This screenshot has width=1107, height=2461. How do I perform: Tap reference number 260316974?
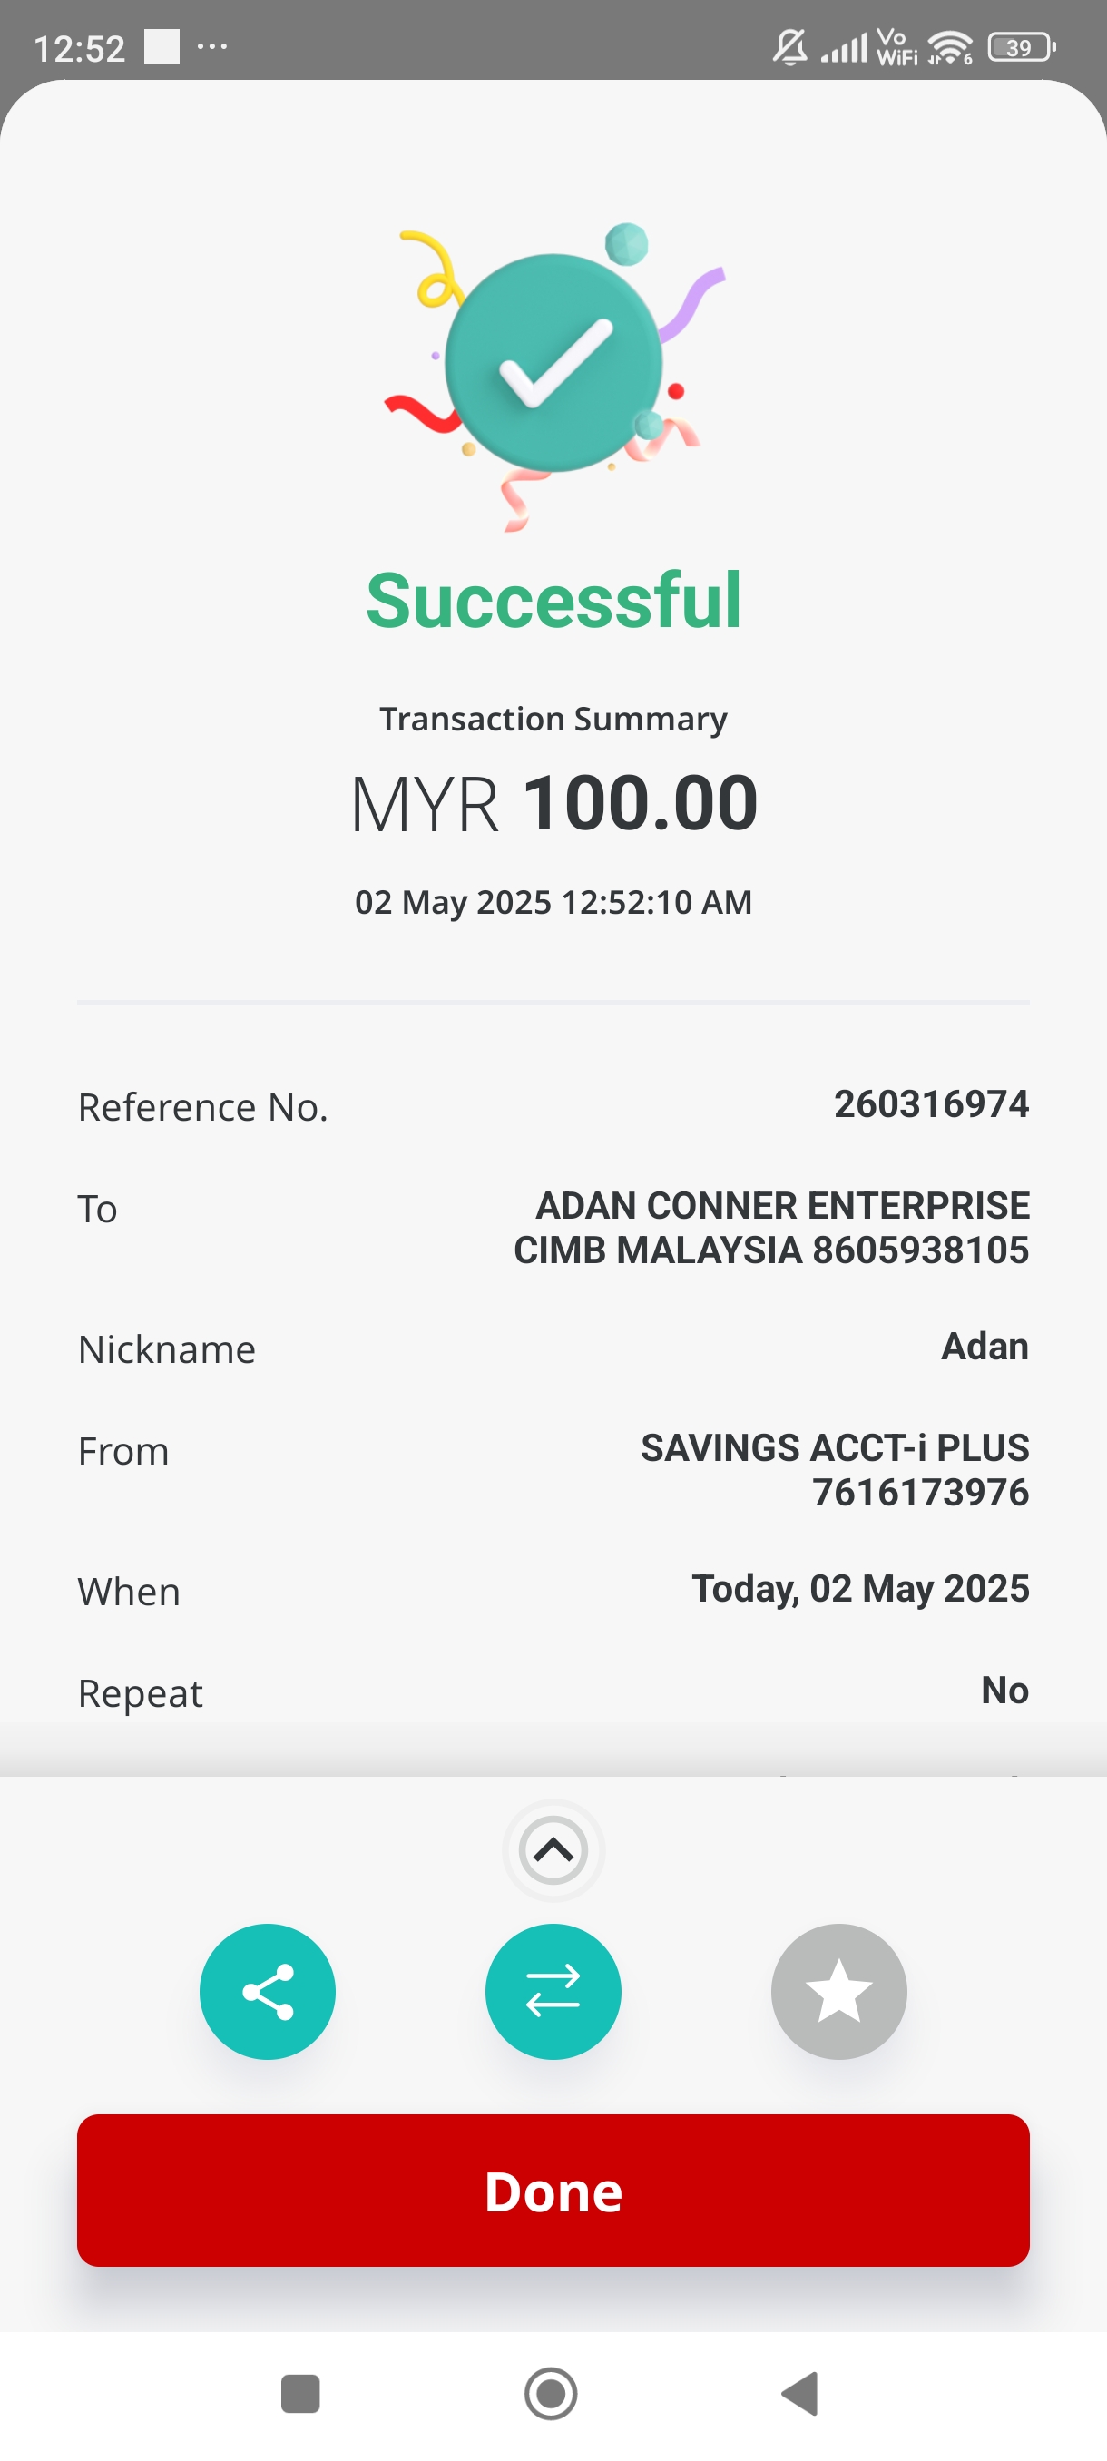[930, 1104]
